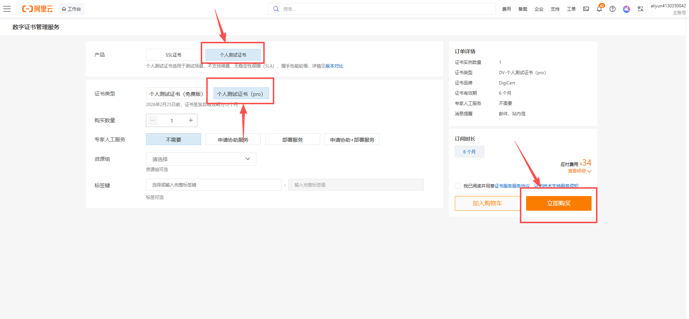Switch language with translate icon

pos(640,9)
